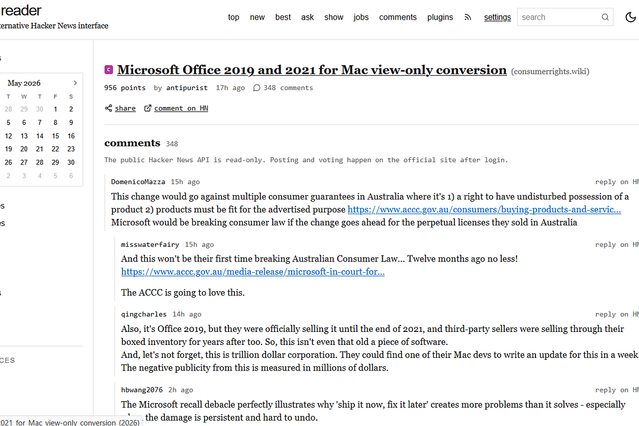
Task: Select May 27 in the calendar
Action: point(24,162)
